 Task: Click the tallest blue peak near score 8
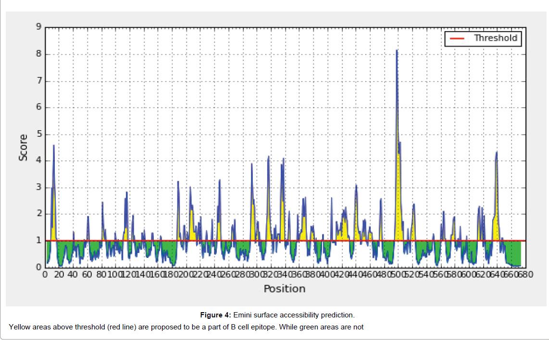tap(397, 51)
